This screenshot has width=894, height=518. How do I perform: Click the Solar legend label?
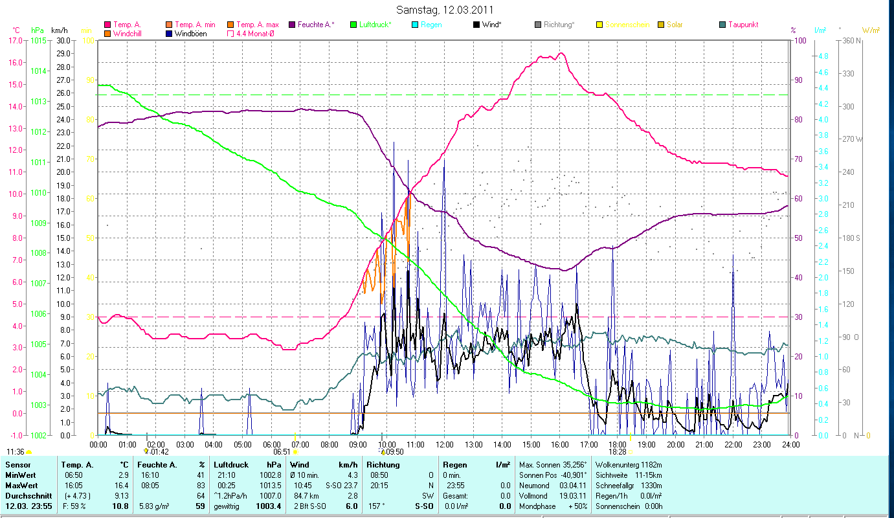(x=674, y=25)
